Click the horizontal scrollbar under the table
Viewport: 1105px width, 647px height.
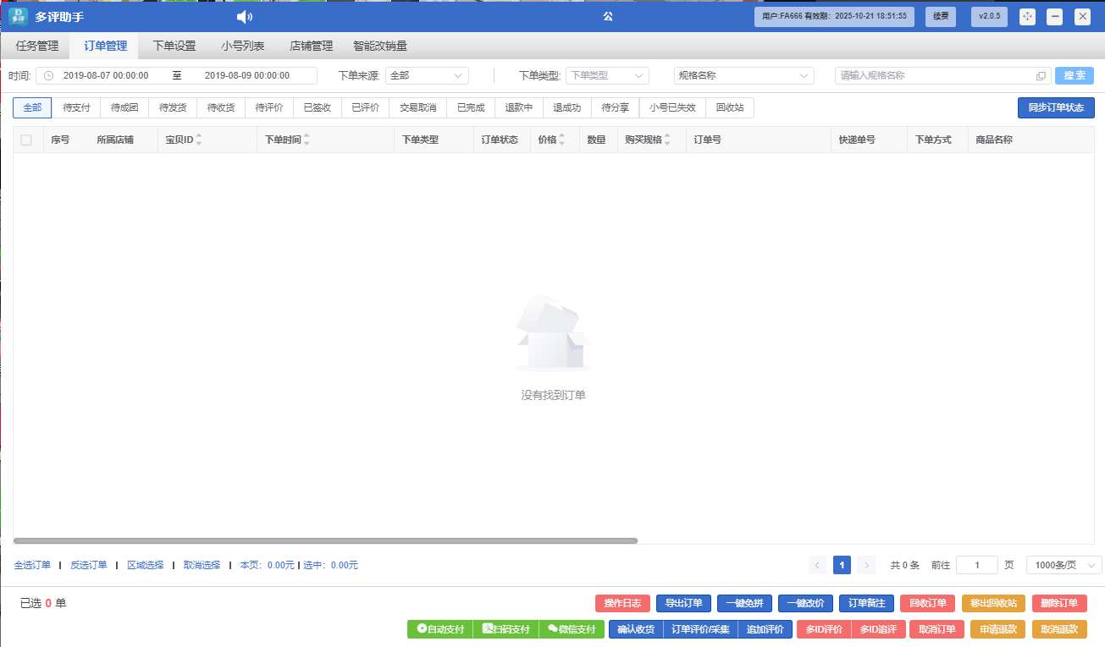click(x=325, y=540)
